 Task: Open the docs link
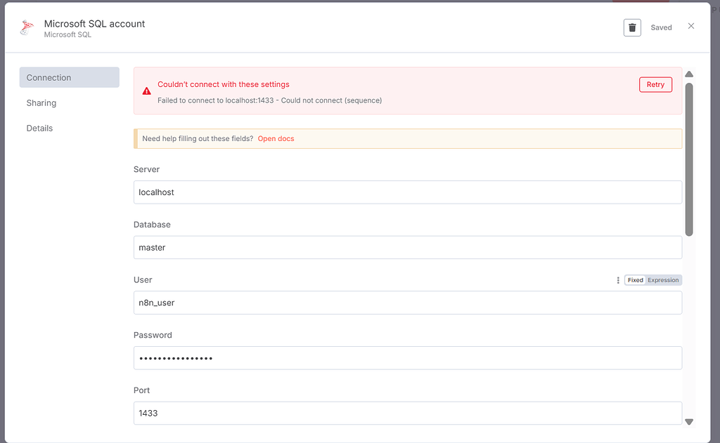coord(276,139)
